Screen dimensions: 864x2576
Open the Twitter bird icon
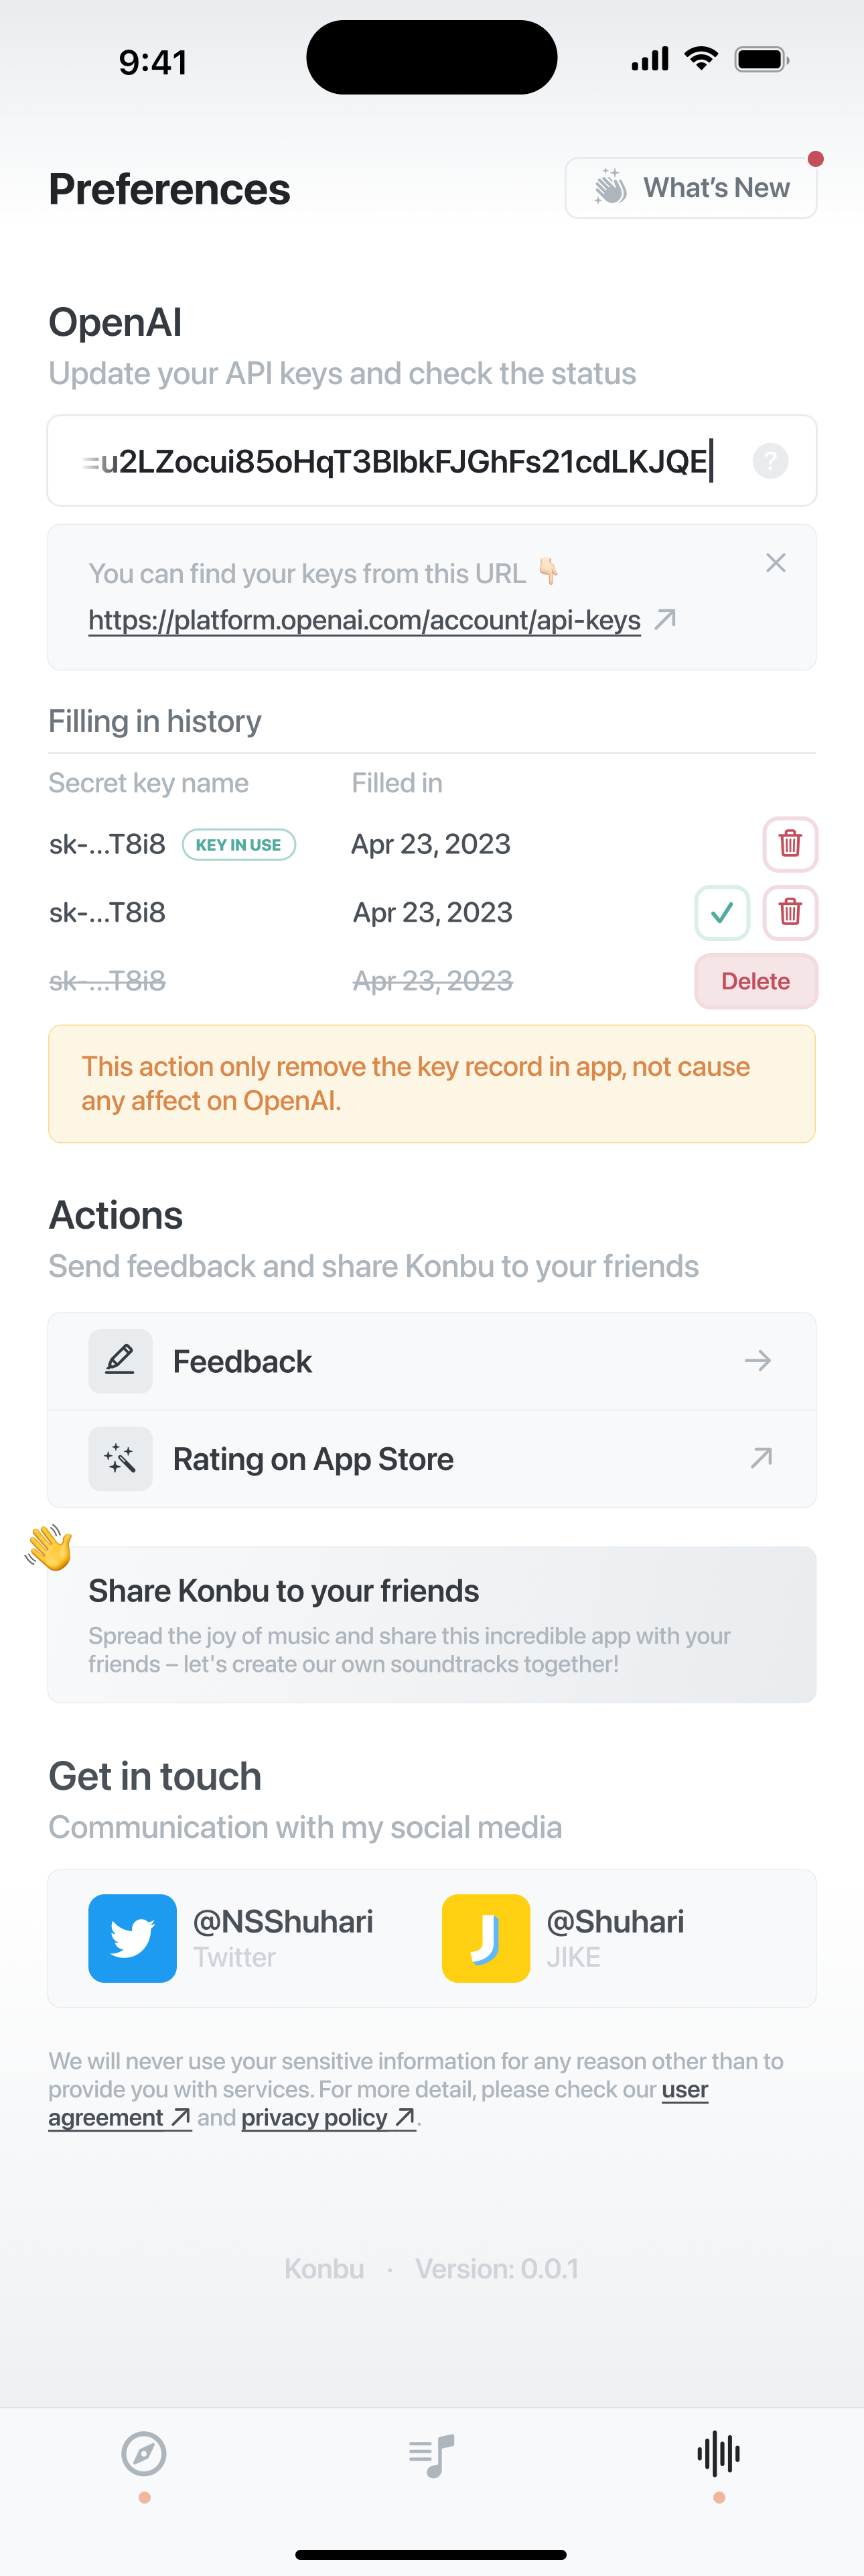133,1938
